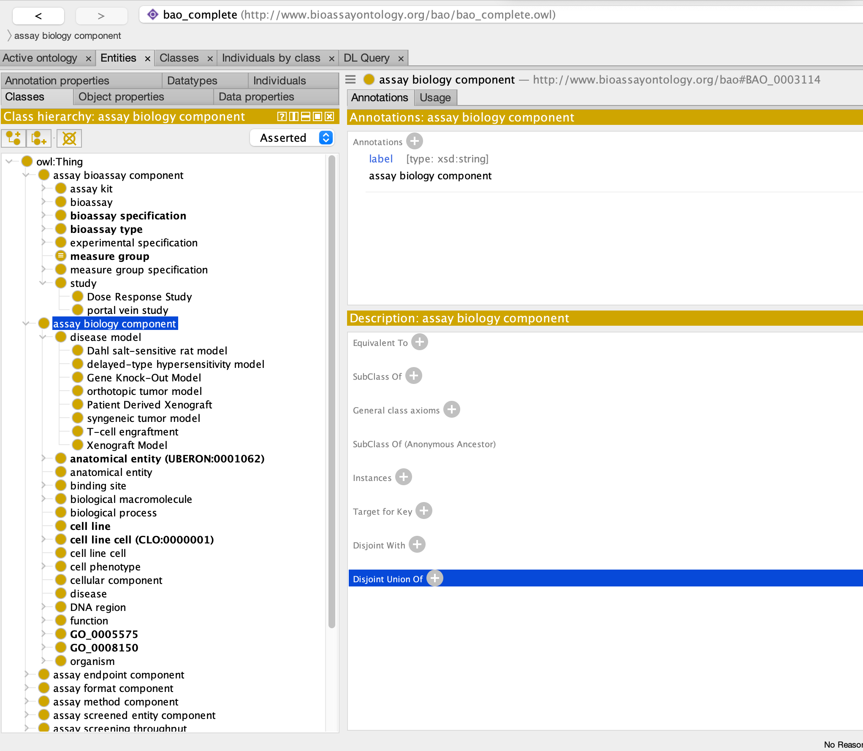Open the entity panel hamburger menu
863x751 pixels.
click(x=350, y=79)
